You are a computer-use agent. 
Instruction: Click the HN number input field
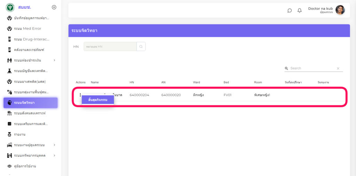[110, 47]
